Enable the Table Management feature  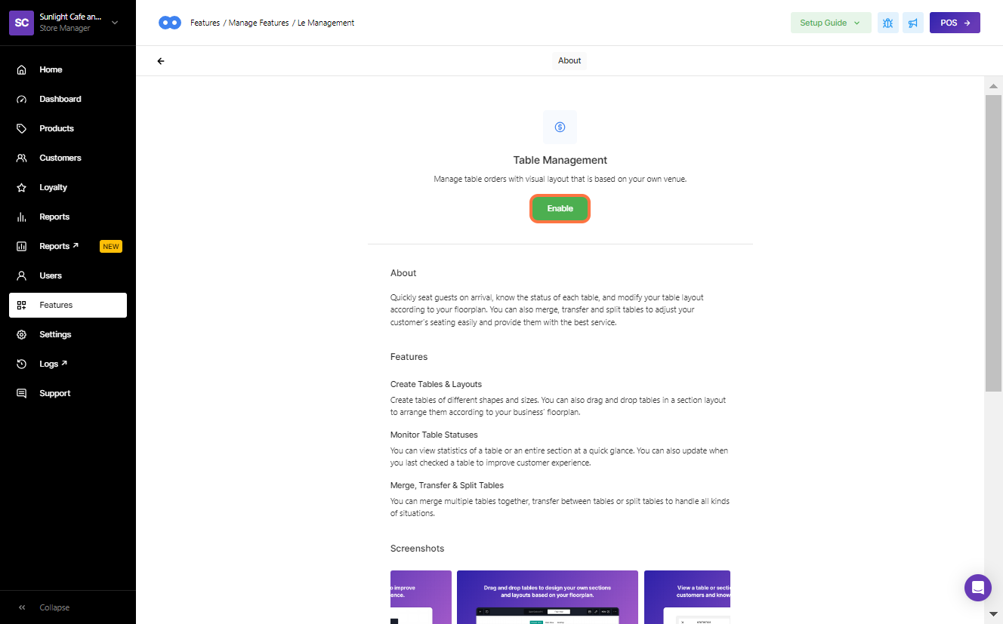(560, 209)
